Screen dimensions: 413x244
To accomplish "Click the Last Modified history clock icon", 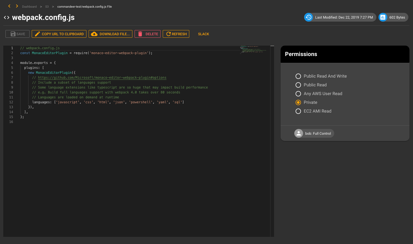I will point(309,17).
